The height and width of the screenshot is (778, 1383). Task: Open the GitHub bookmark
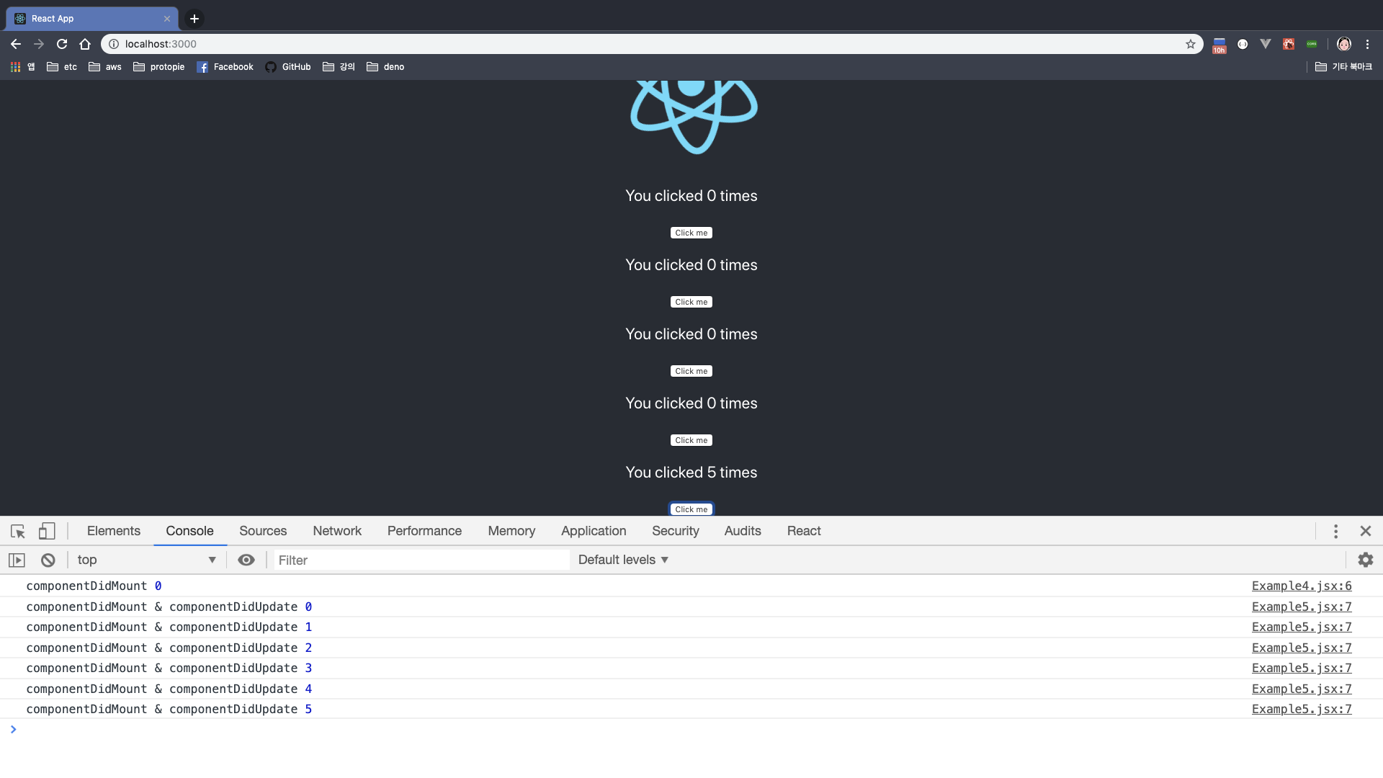click(288, 67)
